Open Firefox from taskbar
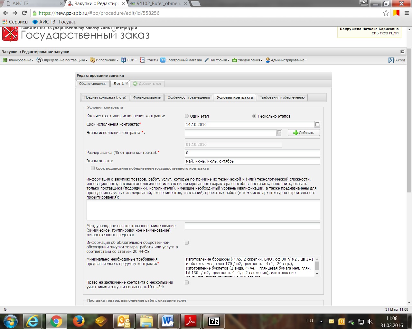 pyautogui.click(x=79, y=321)
